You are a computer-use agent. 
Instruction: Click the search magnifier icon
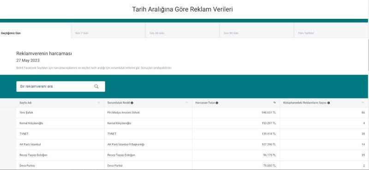coord(96,86)
